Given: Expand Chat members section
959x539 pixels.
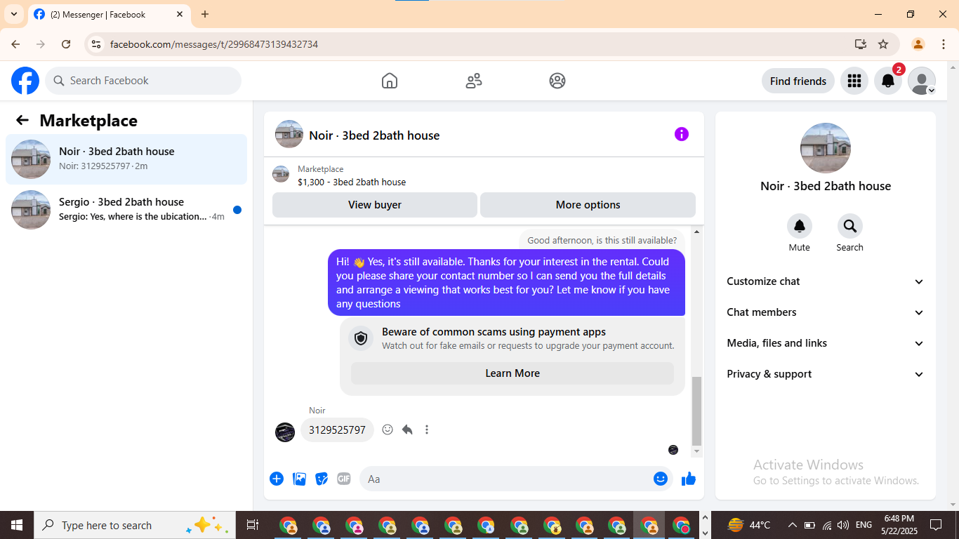Looking at the screenshot, I should (x=826, y=312).
